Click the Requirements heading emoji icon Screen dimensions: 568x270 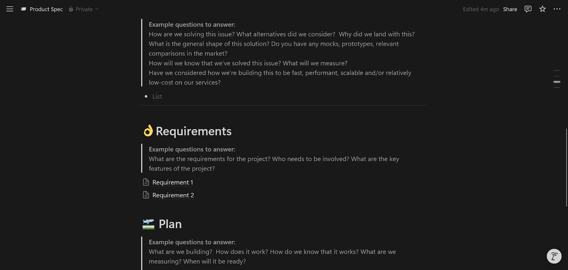(148, 131)
